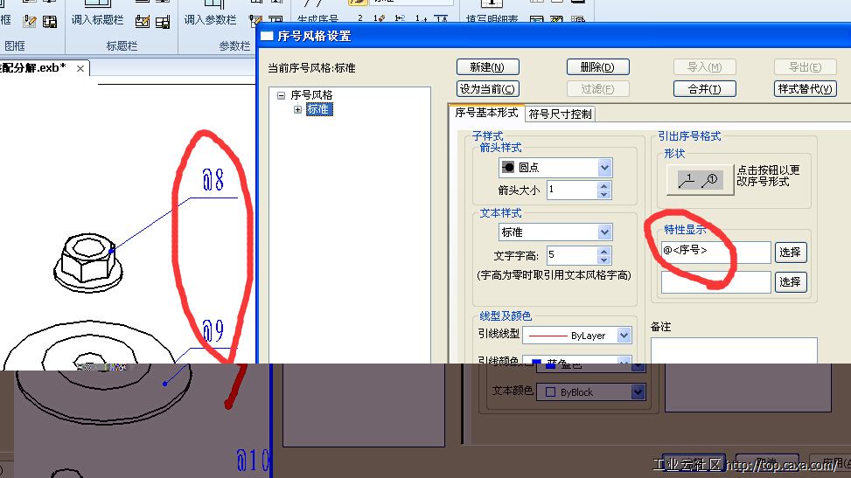Click the 样式替代(V) button
851x478 pixels.
point(805,89)
